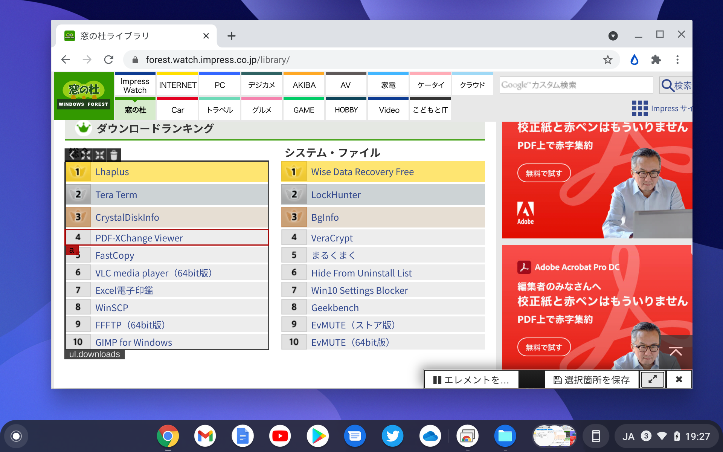
Task: Select the 窓の杜 navigation tab
Action: [135, 110]
